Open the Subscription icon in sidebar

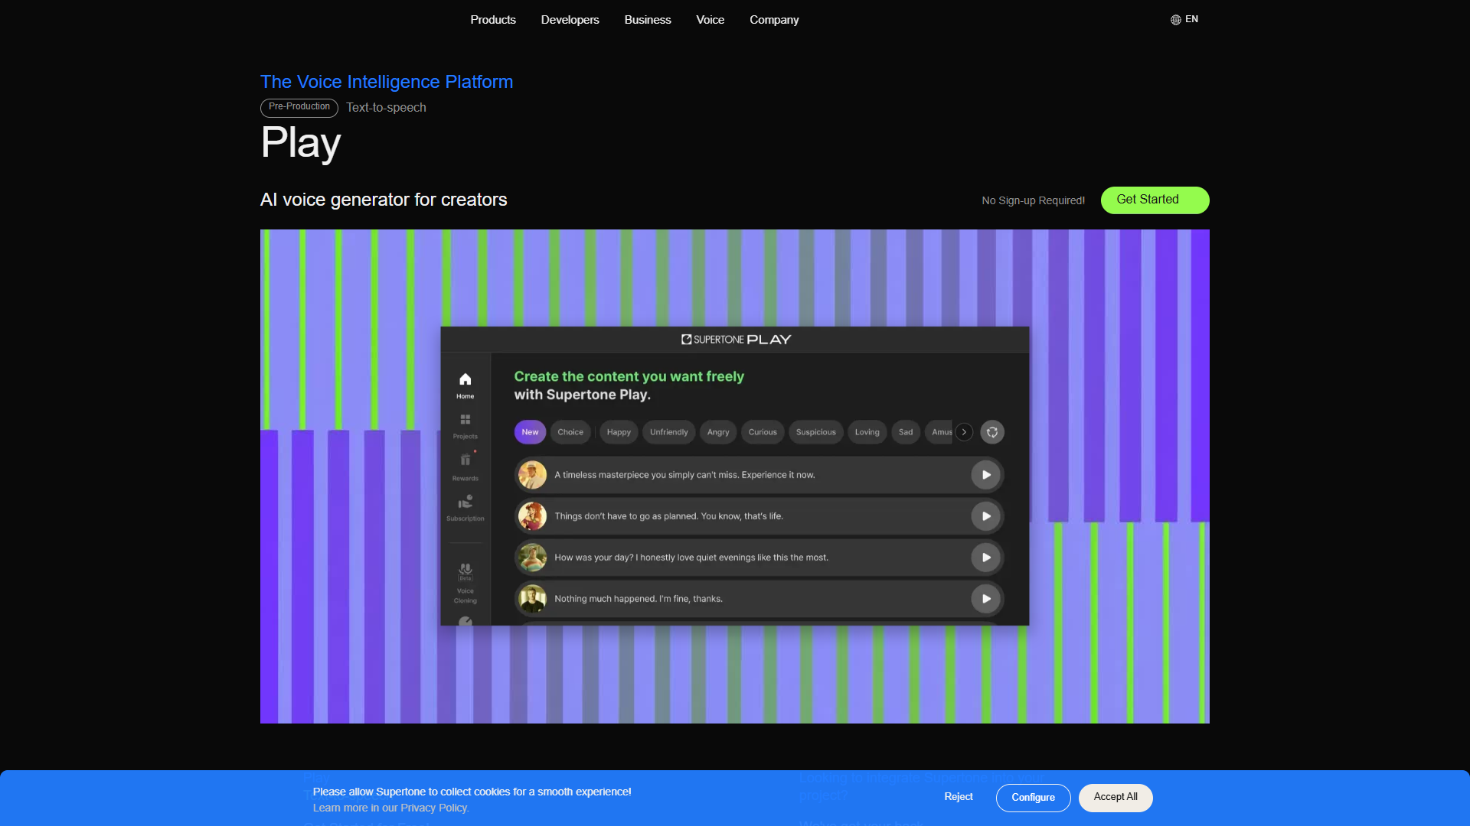click(465, 502)
